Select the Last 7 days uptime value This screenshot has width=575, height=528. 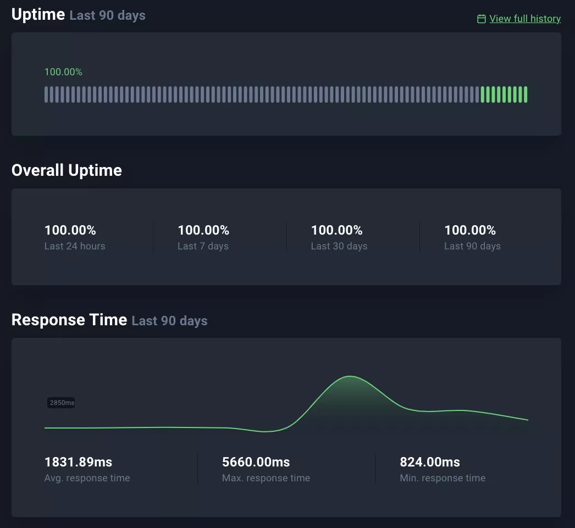(203, 230)
